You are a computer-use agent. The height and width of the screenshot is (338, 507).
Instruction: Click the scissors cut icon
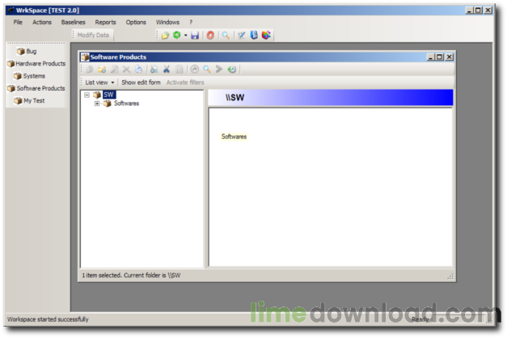pyautogui.click(x=167, y=70)
